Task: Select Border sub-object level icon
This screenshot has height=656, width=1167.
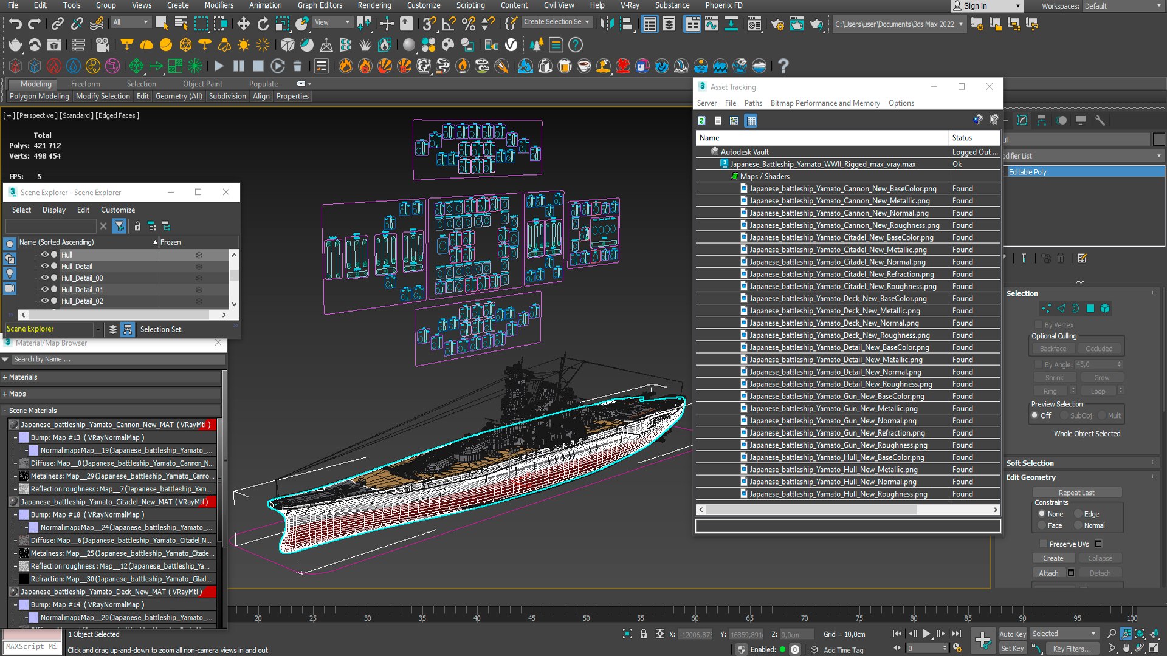Action: 1075,308
